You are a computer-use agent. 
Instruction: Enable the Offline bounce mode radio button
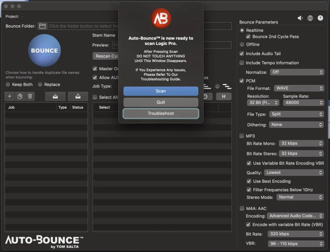tap(242, 44)
